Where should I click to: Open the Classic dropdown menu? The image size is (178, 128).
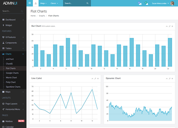click(54, 3)
